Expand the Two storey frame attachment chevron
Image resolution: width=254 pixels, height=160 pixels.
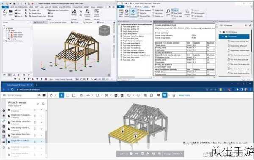(x=41, y=129)
